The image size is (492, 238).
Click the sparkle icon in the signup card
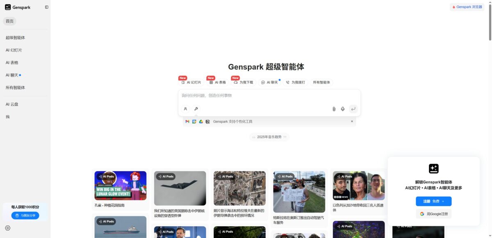pos(434,169)
